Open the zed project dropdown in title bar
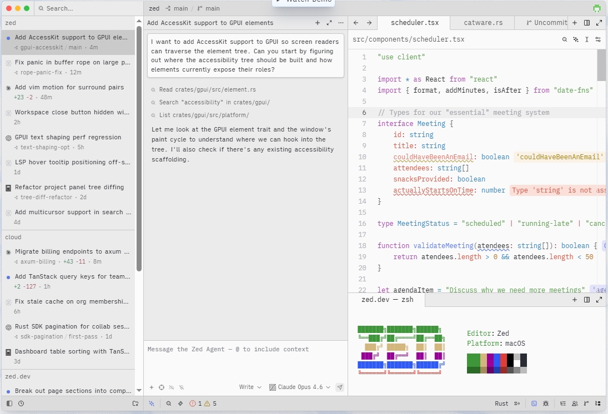This screenshot has width=608, height=414. 154,8
